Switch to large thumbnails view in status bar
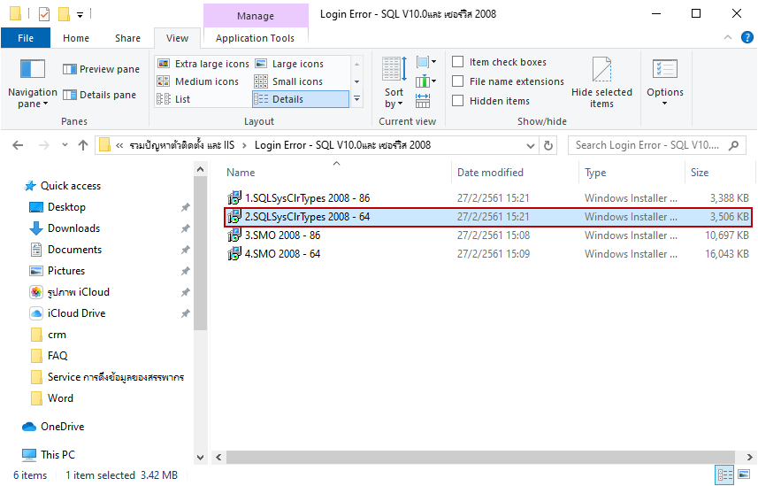 (745, 474)
